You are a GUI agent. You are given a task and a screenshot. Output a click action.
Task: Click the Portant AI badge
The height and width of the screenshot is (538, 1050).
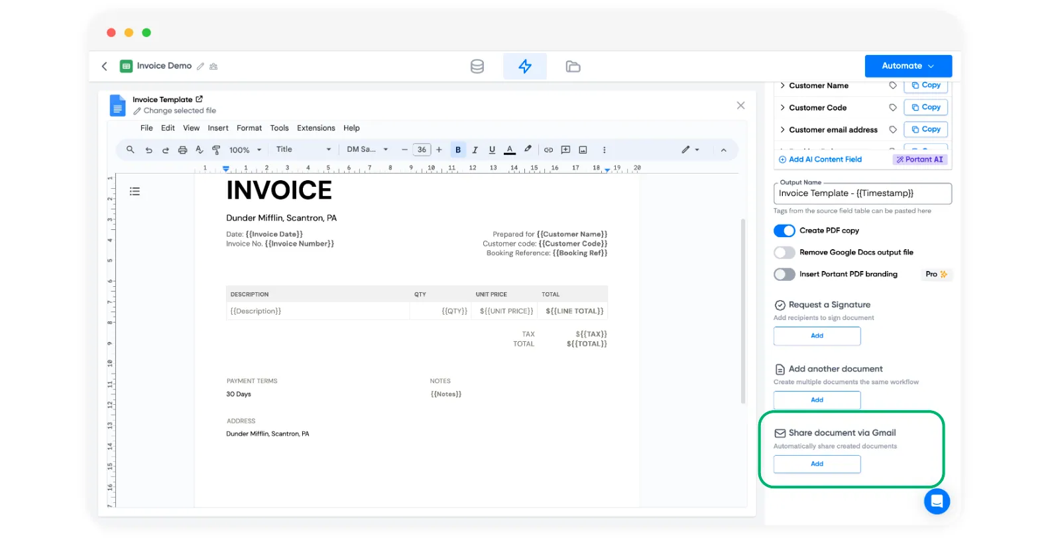click(920, 160)
